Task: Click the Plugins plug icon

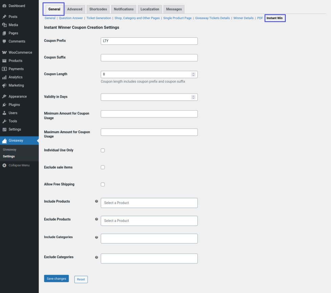Action: [4, 105]
